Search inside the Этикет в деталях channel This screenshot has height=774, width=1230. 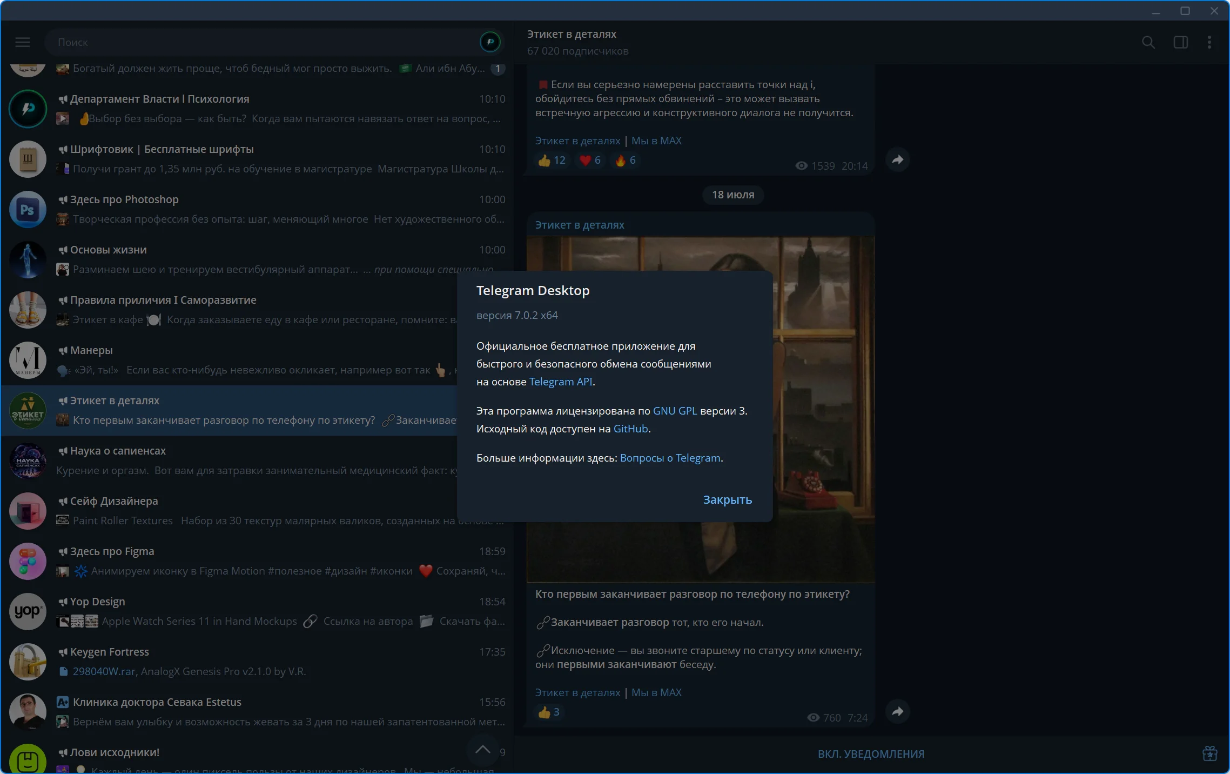[1148, 42]
